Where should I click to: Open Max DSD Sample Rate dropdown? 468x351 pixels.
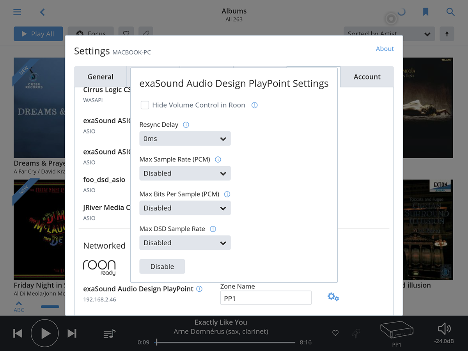[x=185, y=243]
